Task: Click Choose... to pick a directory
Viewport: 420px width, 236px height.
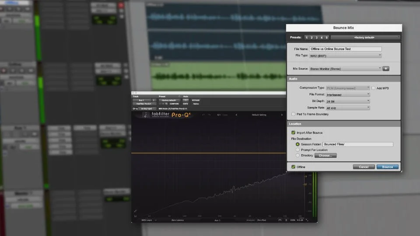Action: pos(325,156)
